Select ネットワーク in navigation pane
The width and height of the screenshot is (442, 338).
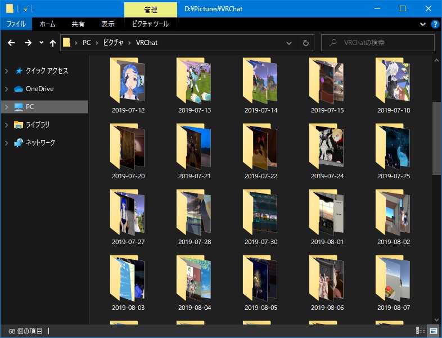coord(40,143)
